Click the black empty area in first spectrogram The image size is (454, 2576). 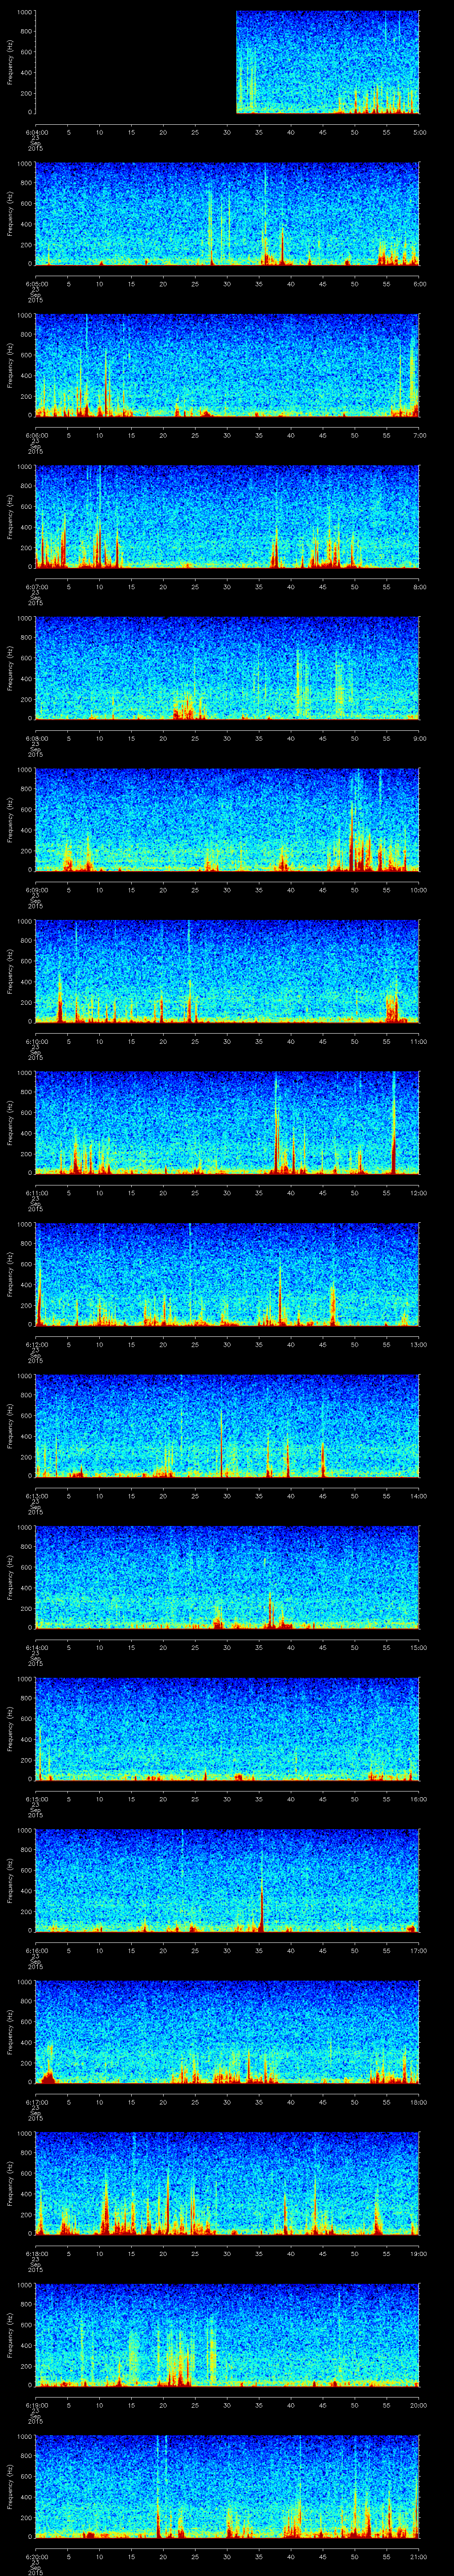(x=136, y=62)
